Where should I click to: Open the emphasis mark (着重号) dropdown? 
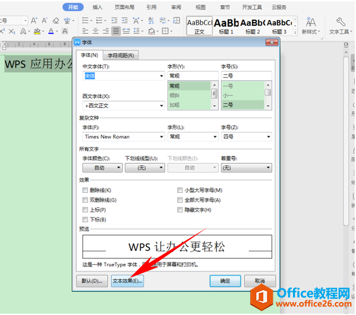point(246,168)
